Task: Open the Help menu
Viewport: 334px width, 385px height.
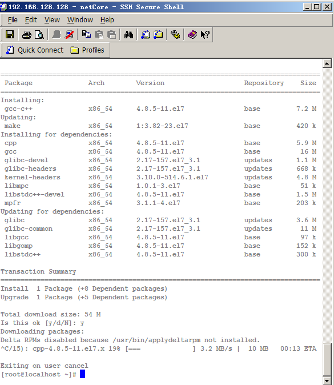Action: coord(107,20)
